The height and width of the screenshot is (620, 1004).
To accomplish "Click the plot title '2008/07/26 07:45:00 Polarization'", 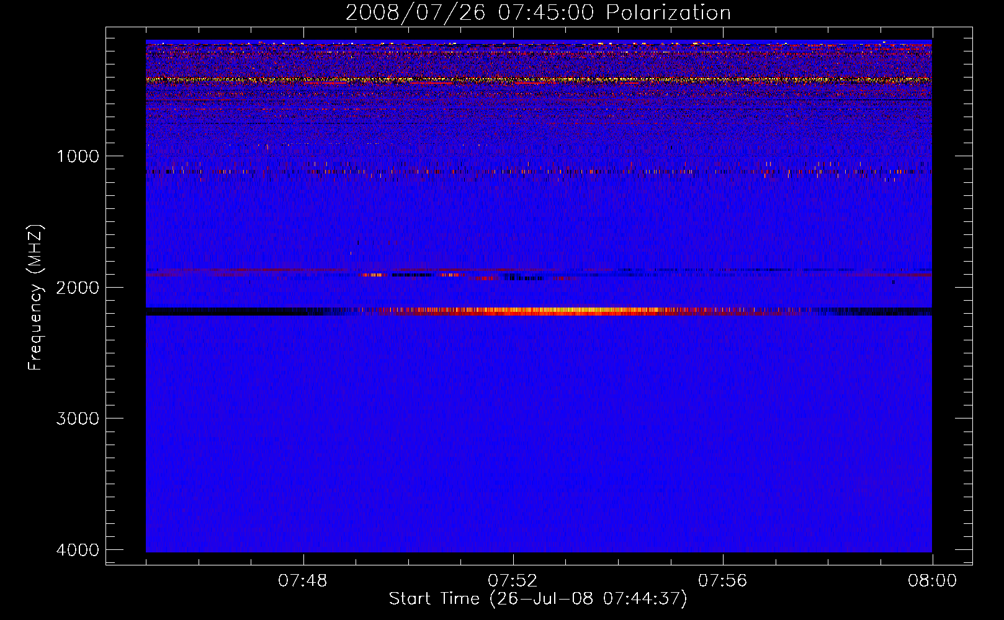I will click(x=538, y=13).
